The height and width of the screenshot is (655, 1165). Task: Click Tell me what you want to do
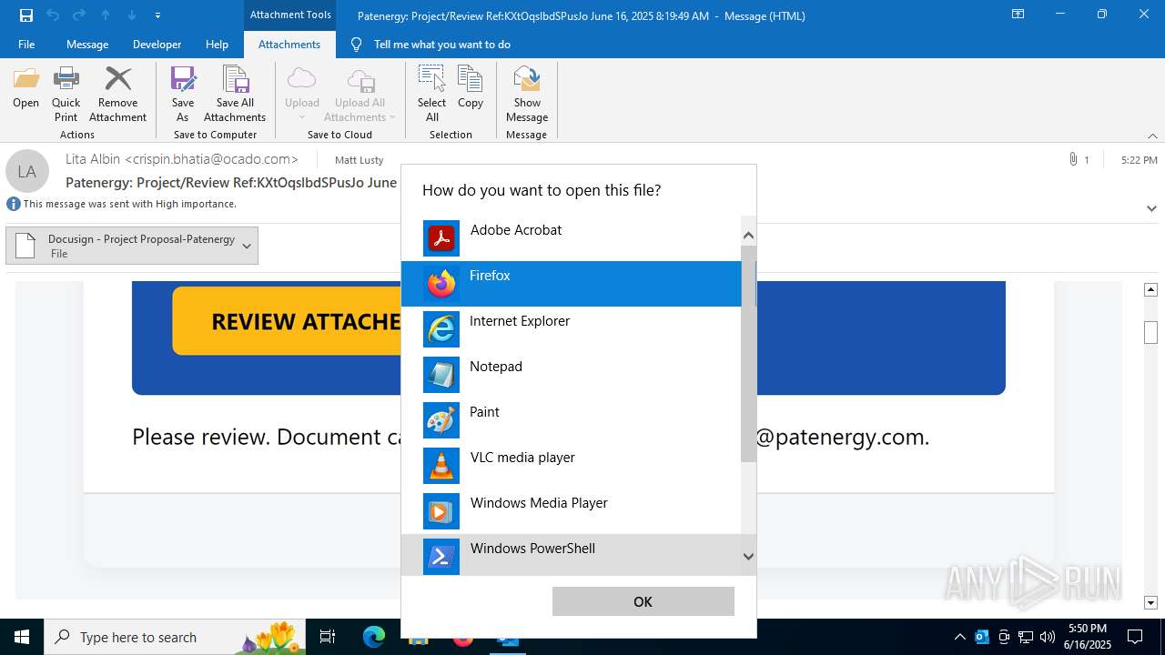441,44
